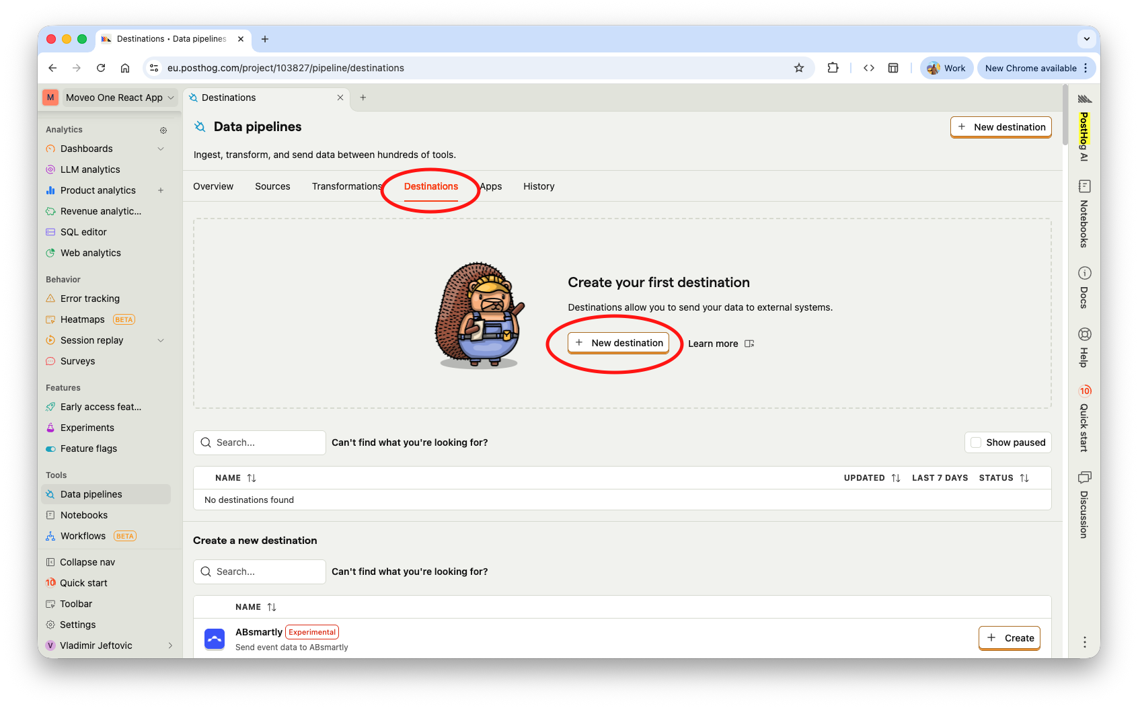
Task: Switch to Transformations tab
Action: pos(347,186)
